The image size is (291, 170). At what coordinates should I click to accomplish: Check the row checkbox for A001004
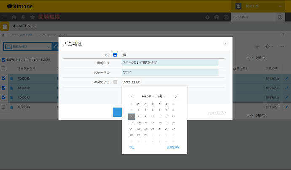[4, 107]
